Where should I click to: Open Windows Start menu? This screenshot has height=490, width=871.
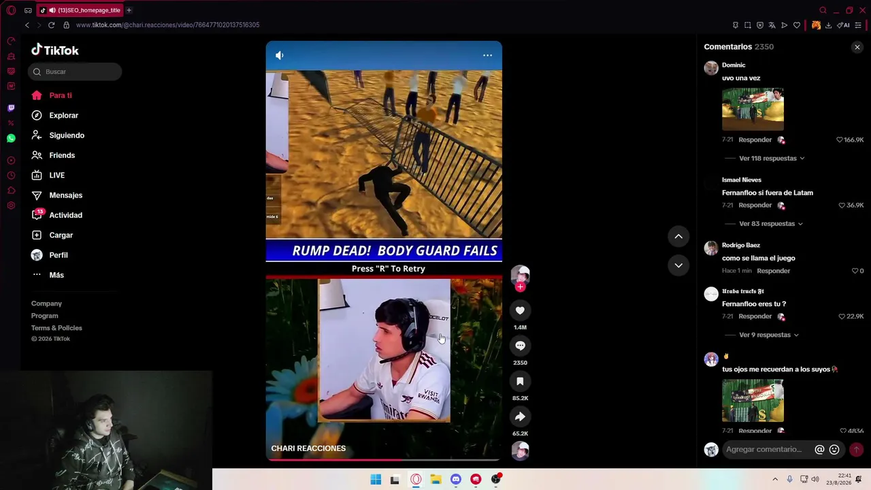(x=376, y=480)
